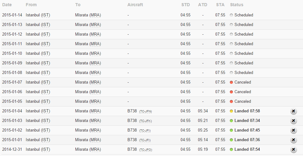Viewport: 303px width, 156px height.
Task: Click the plane icon for the 2015-01-04 flight
Action: pos(293,111)
